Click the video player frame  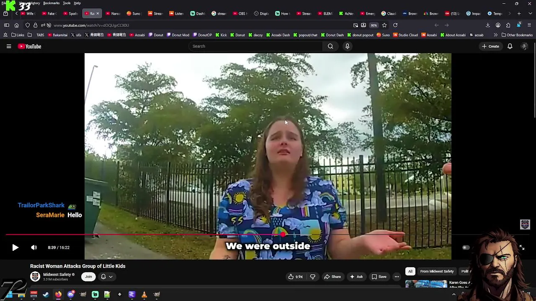pyautogui.click(x=268, y=156)
